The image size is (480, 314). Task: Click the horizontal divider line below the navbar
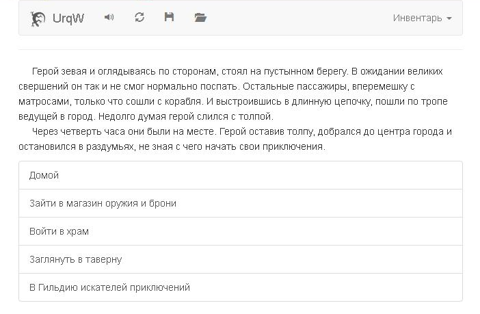pyautogui.click(x=240, y=49)
